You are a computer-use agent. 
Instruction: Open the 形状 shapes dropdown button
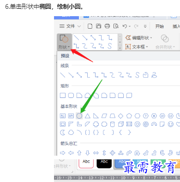point(64,42)
